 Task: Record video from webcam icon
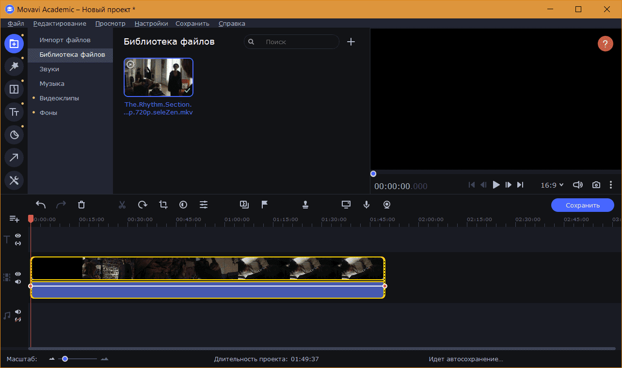click(x=387, y=205)
